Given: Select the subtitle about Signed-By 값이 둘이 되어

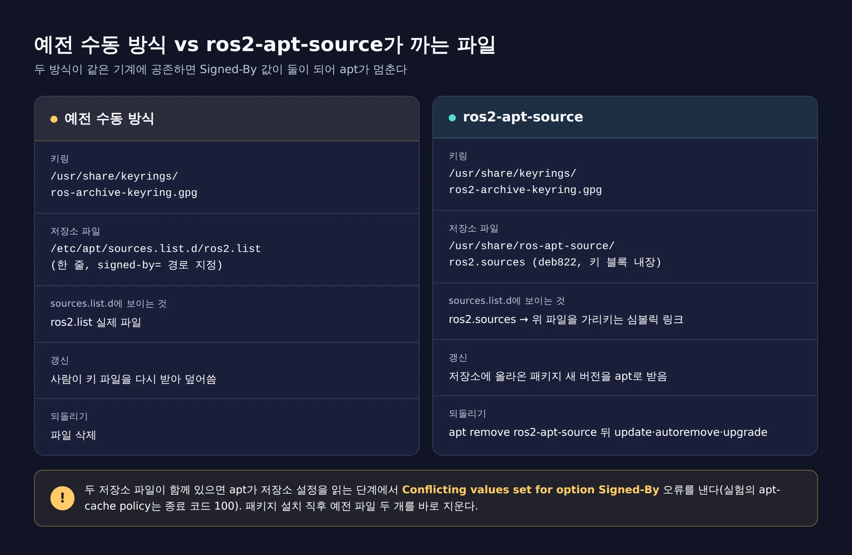Looking at the screenshot, I should point(220,70).
